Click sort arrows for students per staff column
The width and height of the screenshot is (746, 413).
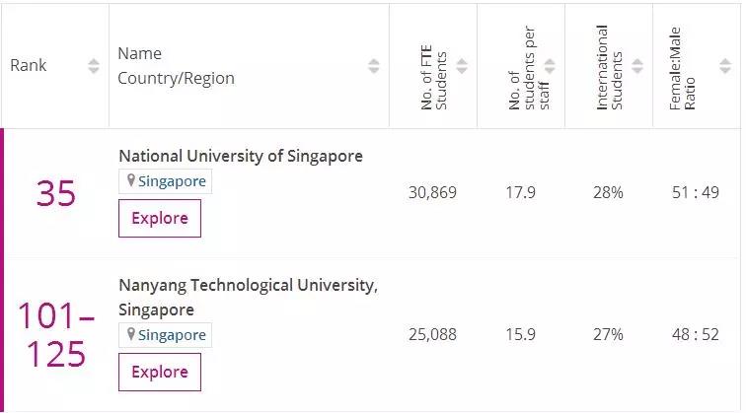tap(550, 66)
